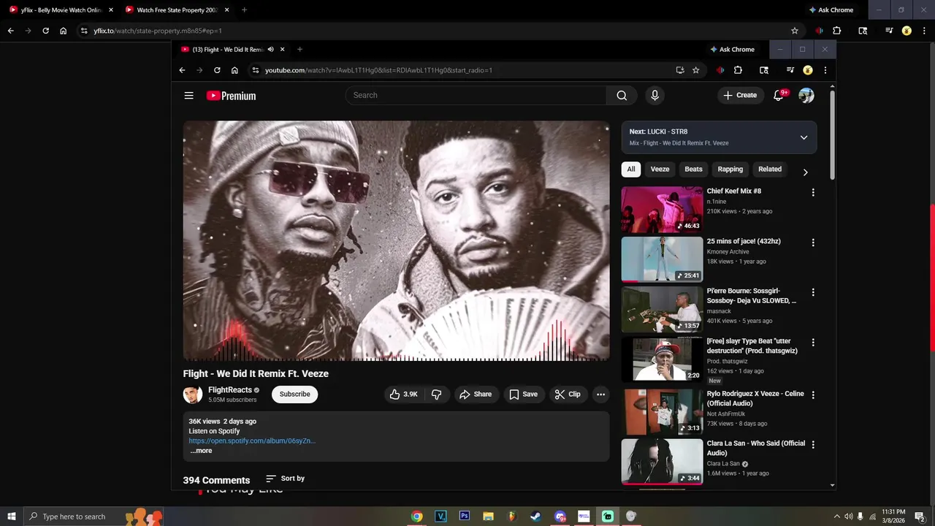Share the video

click(475, 394)
